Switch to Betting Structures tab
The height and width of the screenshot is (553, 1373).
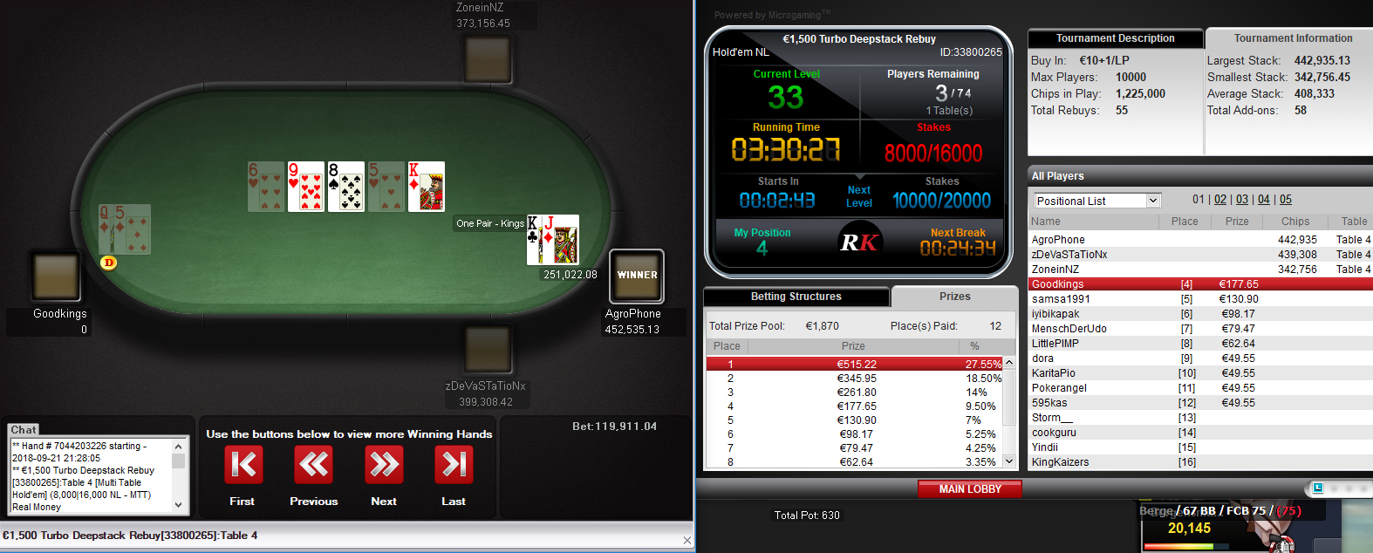796,297
